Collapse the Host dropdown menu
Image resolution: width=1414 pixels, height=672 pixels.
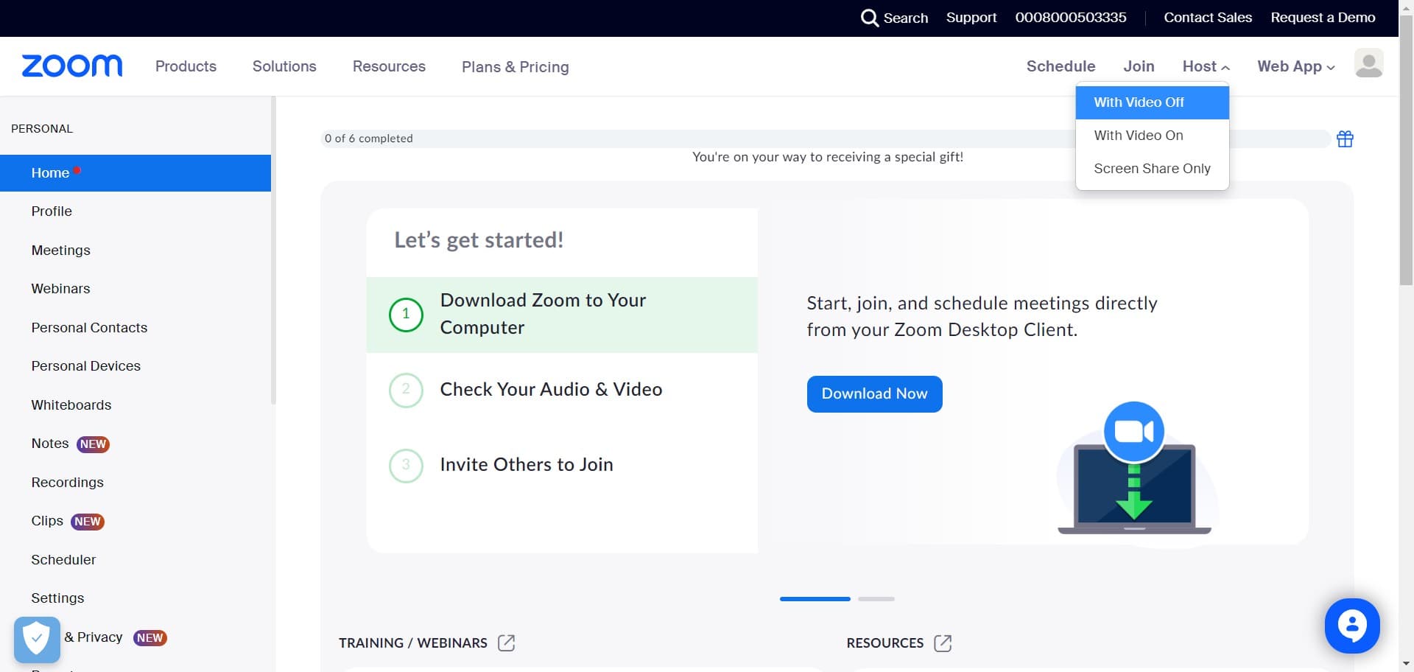pos(1206,66)
